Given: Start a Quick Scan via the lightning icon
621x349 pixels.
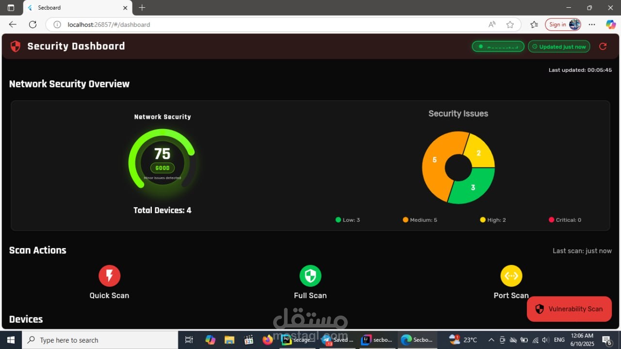Looking at the screenshot, I should pyautogui.click(x=109, y=276).
